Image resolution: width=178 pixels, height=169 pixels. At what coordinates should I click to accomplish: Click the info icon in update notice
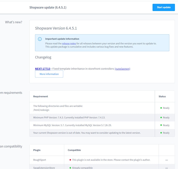[40, 39]
